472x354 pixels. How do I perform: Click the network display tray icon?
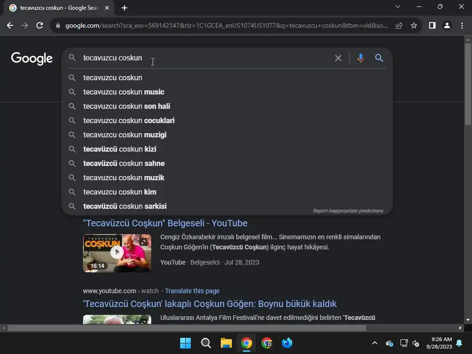point(404,343)
